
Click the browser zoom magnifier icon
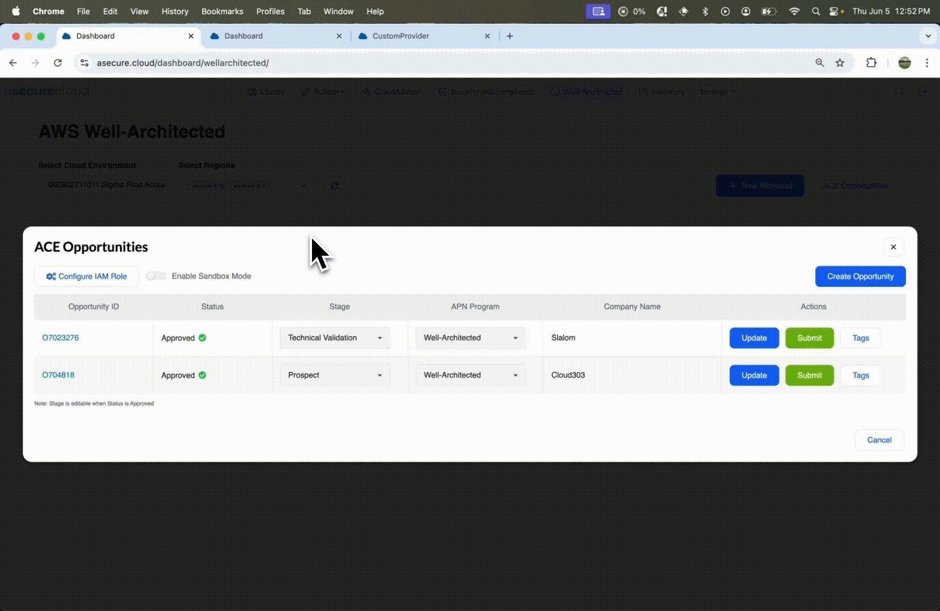(x=819, y=63)
